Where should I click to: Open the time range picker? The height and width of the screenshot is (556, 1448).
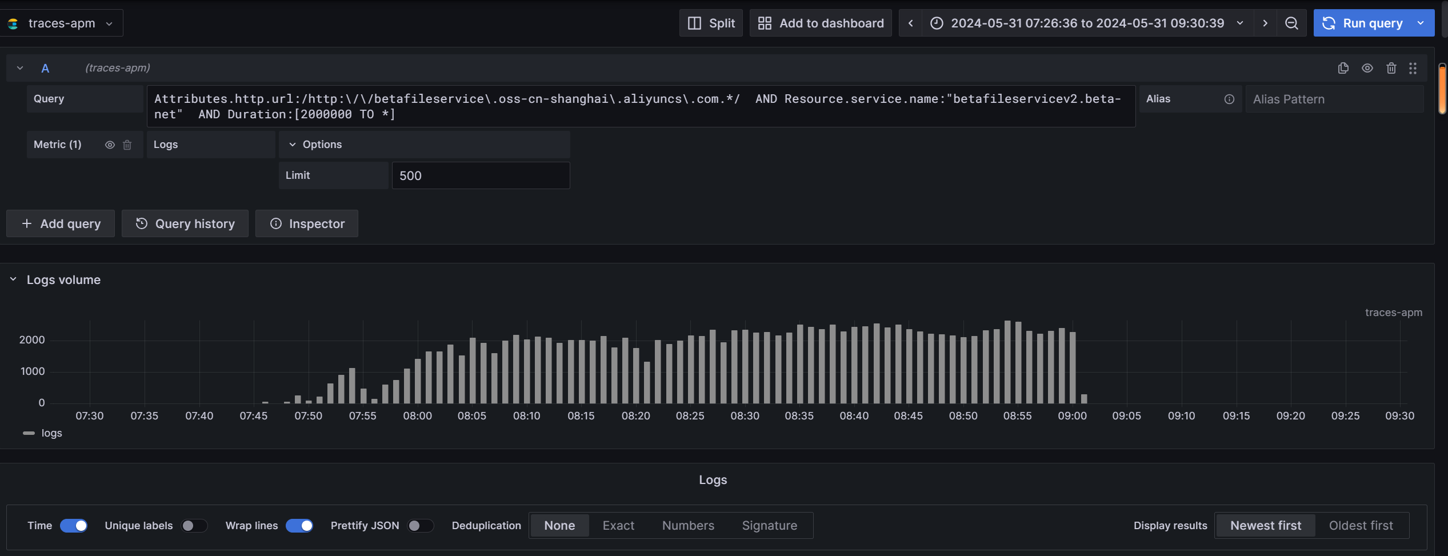[x=1088, y=23]
